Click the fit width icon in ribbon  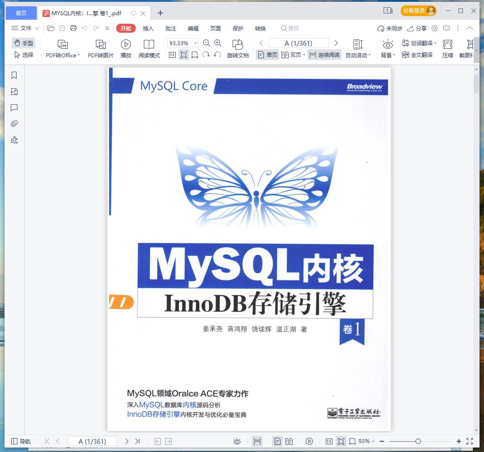(x=195, y=55)
